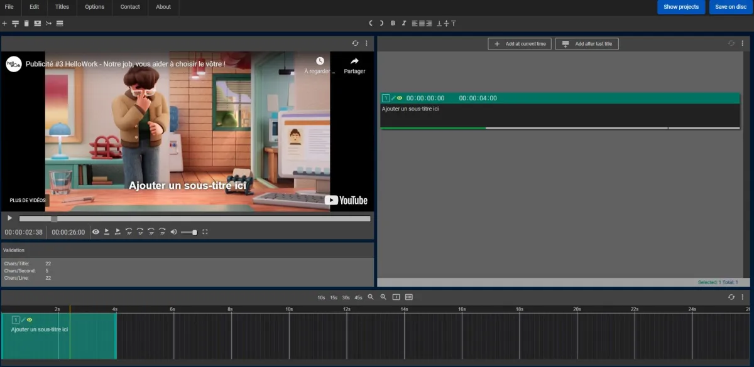Click the opening bracket icon

point(371,23)
